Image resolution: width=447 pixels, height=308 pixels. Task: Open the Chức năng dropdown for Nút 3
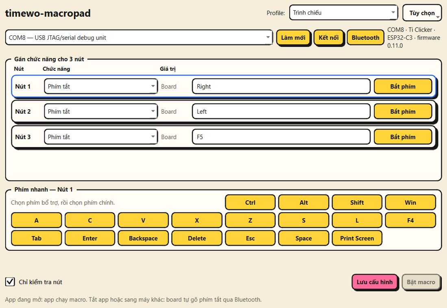pos(101,137)
